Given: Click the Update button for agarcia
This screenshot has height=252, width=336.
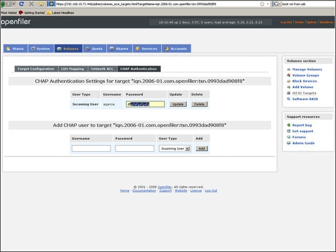Looking at the screenshot, I should (x=178, y=104).
